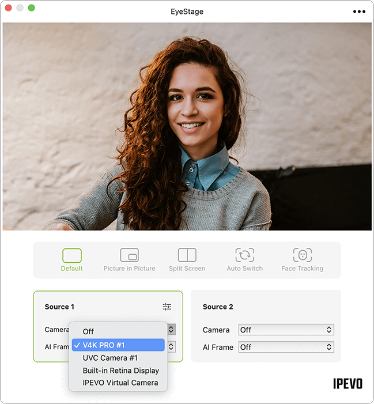Viewport: 374px width, 404px height.
Task: Open the three-dot more options menu
Action: (x=358, y=12)
